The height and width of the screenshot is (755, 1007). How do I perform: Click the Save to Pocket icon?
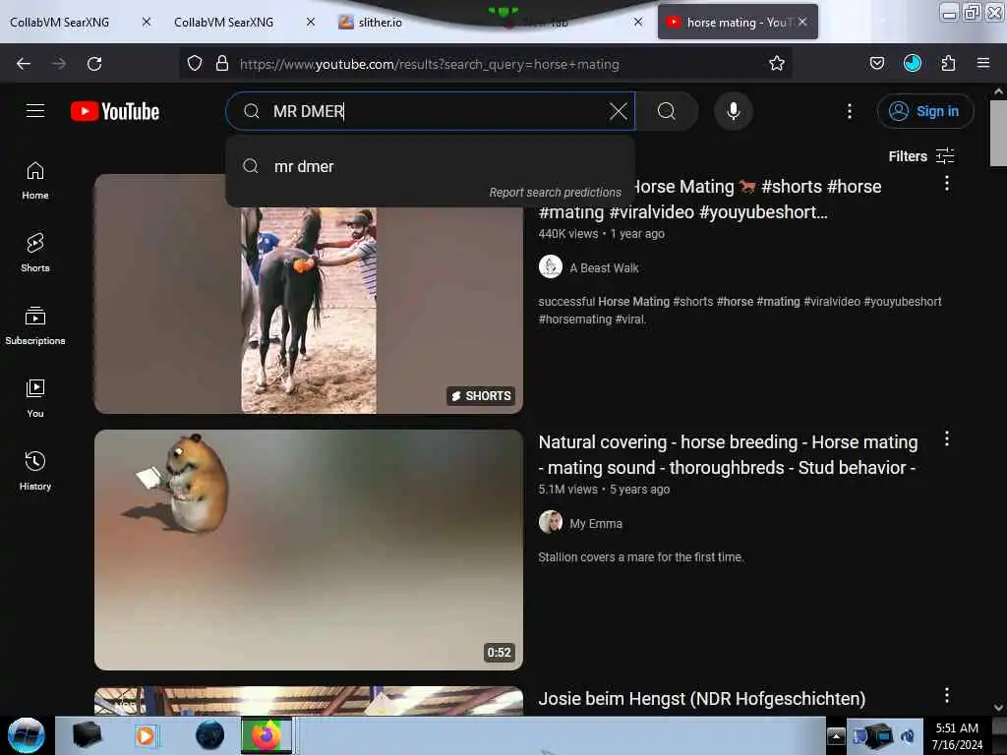point(876,64)
